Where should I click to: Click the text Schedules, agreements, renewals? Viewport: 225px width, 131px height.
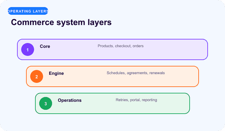tap(136, 73)
